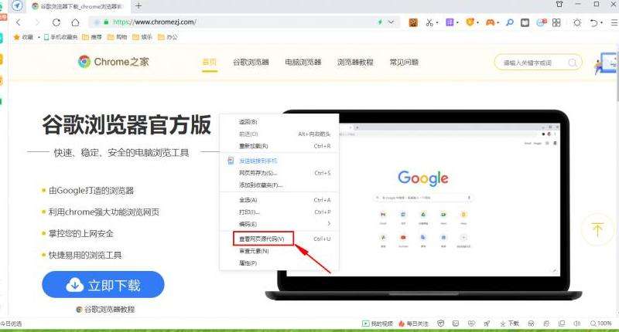619x332 pixels.
Task: Click the back-to-top arrow circle button
Action: point(597,229)
